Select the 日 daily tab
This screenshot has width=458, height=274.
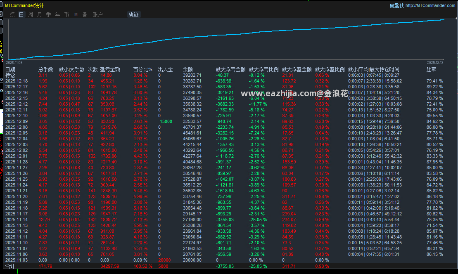tap(21, 14)
